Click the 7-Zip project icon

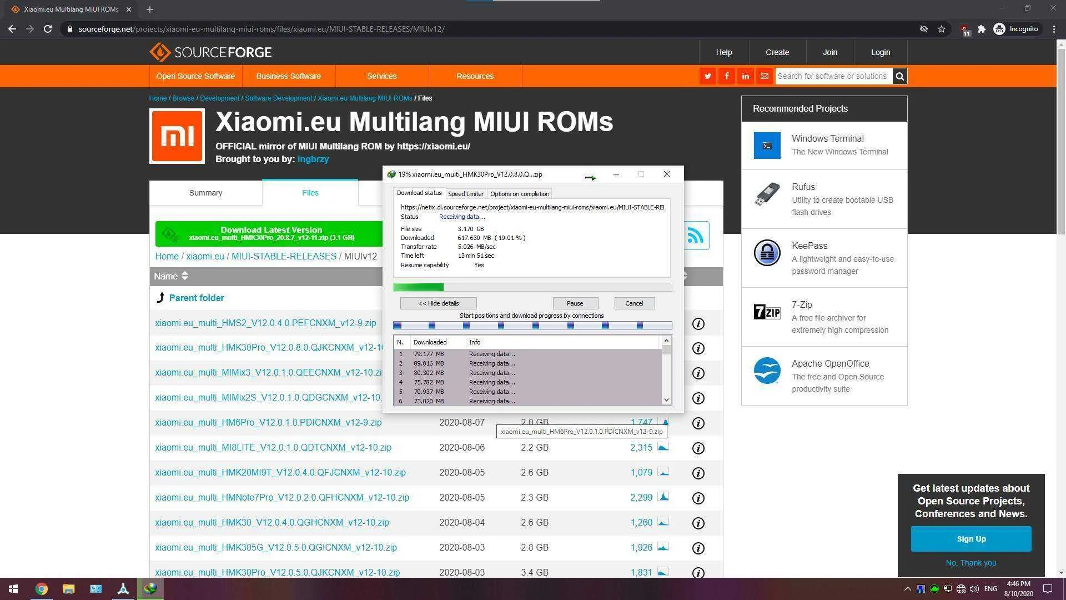[x=767, y=312]
